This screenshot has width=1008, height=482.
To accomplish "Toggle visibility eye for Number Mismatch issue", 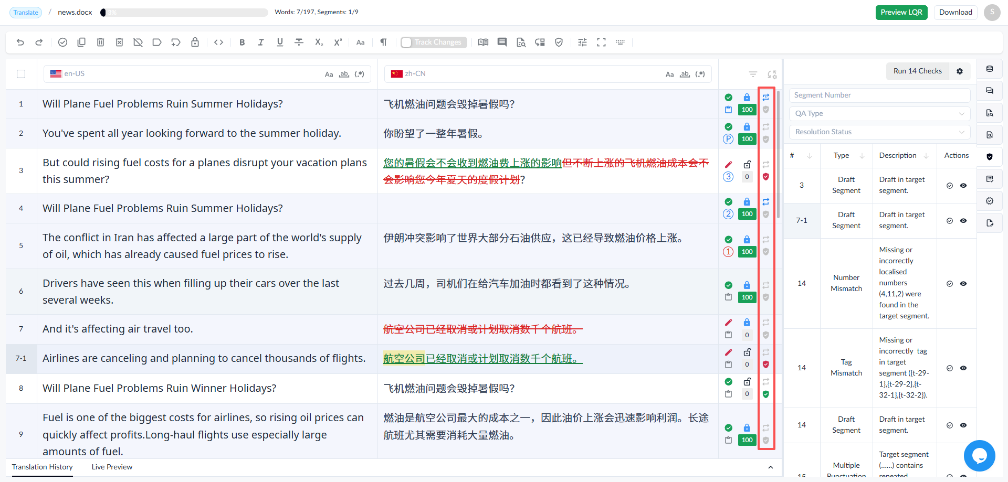I will (x=963, y=284).
